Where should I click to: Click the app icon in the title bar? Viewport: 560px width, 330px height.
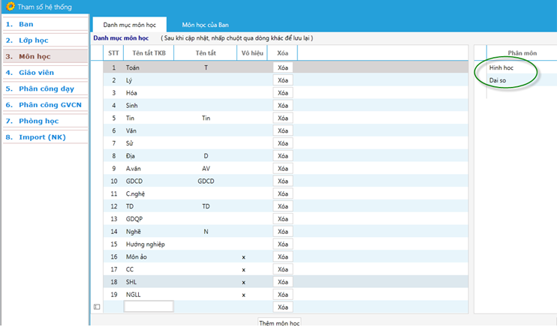point(10,6)
